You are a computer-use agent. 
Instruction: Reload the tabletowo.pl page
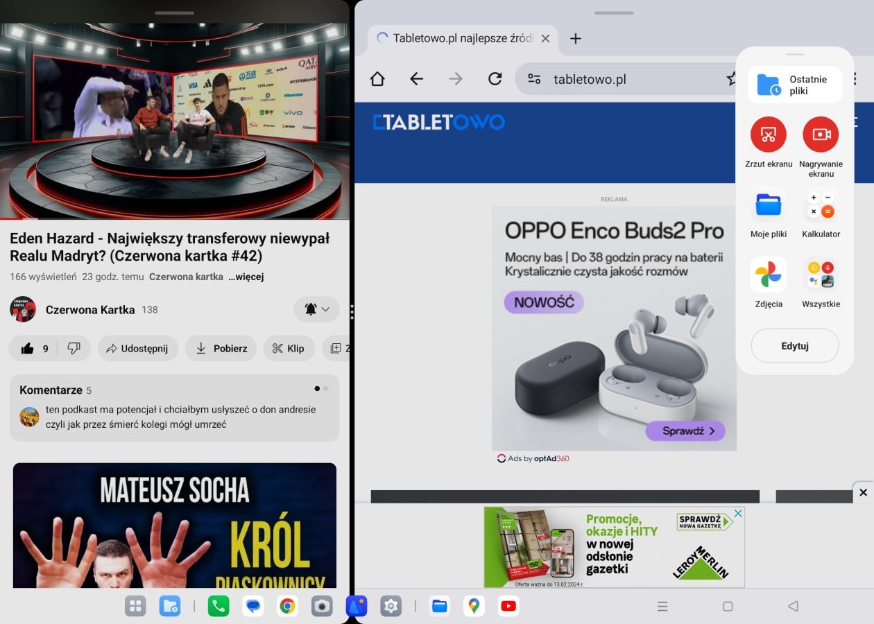pyautogui.click(x=495, y=79)
